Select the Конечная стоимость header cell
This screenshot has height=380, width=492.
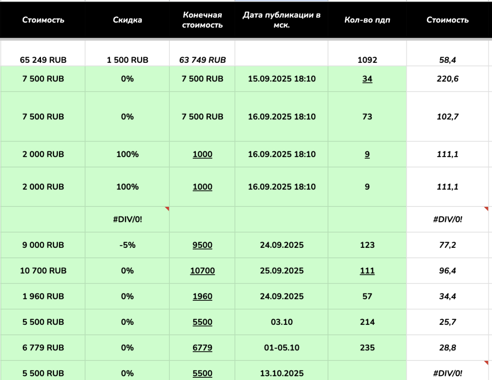click(x=202, y=20)
